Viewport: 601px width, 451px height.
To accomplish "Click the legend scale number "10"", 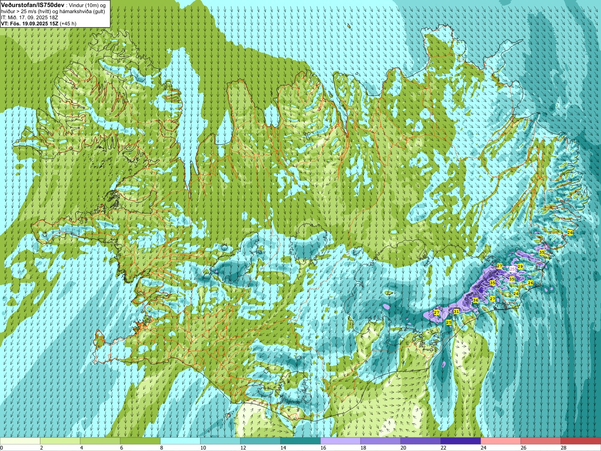I will (x=203, y=448).
